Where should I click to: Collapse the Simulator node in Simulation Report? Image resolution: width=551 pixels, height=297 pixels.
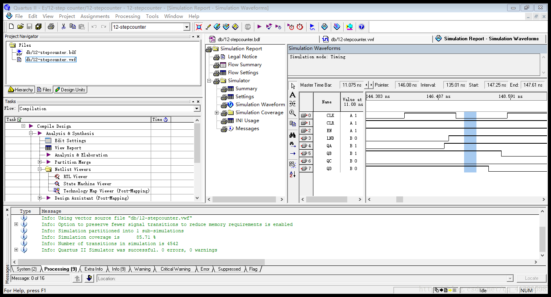point(209,81)
